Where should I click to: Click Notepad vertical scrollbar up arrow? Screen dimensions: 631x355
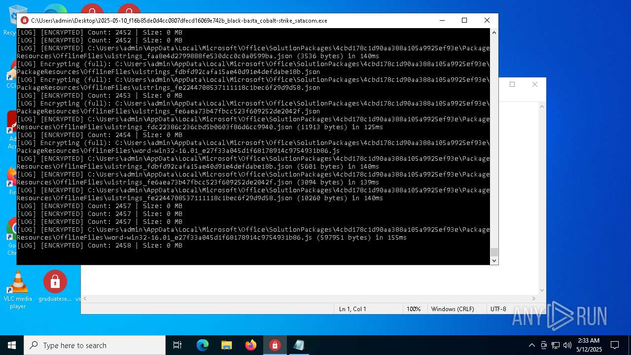click(x=542, y=106)
